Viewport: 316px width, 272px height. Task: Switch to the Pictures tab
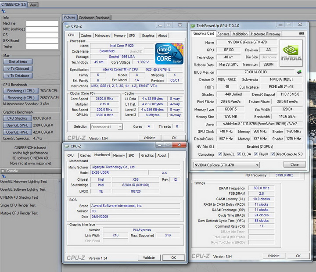(x=69, y=17)
